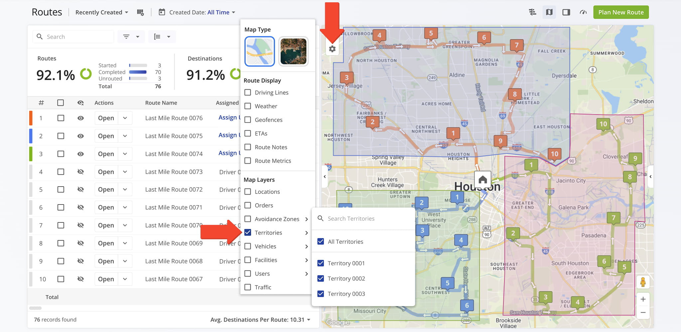
Task: Click Assign link for Last Mile Route 0074
Action: 228,153
